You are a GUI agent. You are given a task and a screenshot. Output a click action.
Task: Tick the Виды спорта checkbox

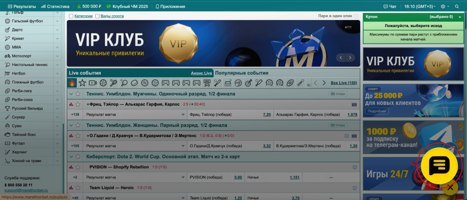coord(97,16)
